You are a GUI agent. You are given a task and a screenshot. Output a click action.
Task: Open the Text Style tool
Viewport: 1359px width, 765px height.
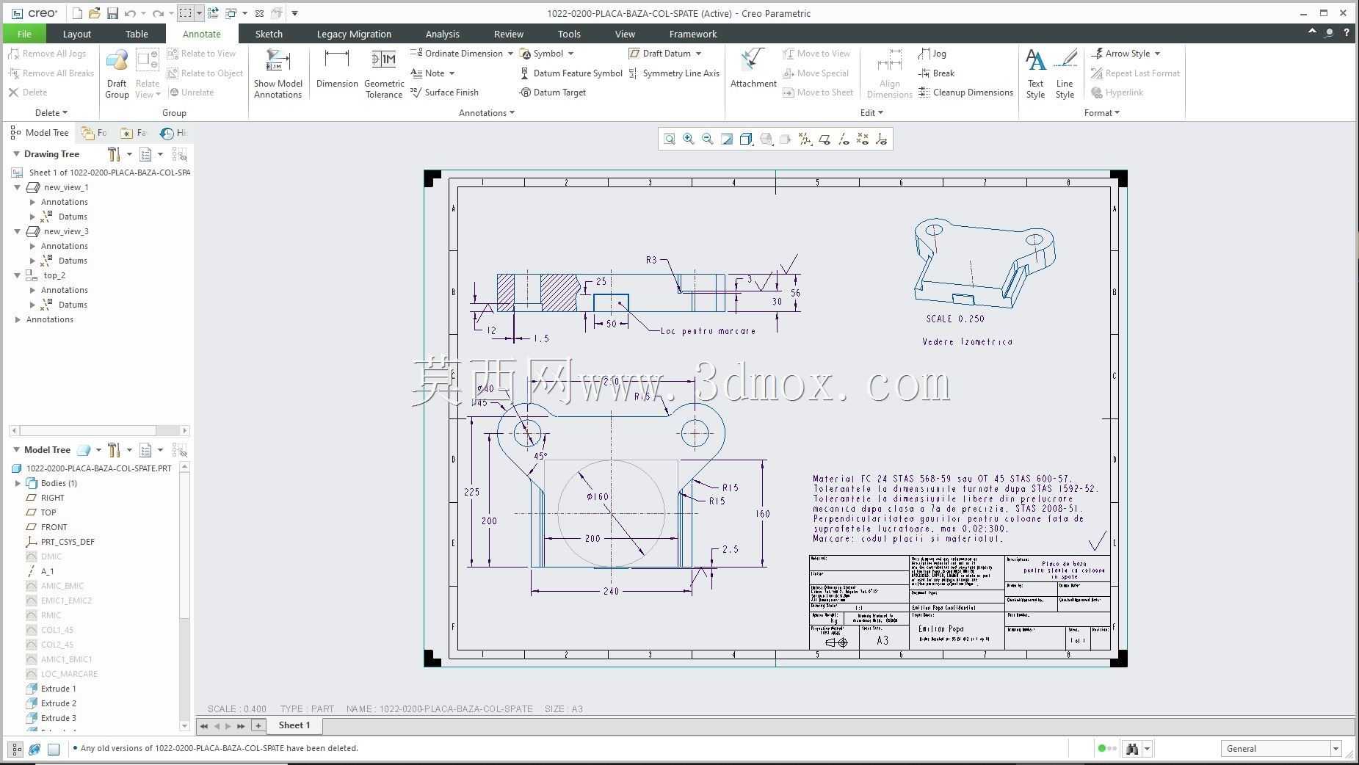[1035, 73]
